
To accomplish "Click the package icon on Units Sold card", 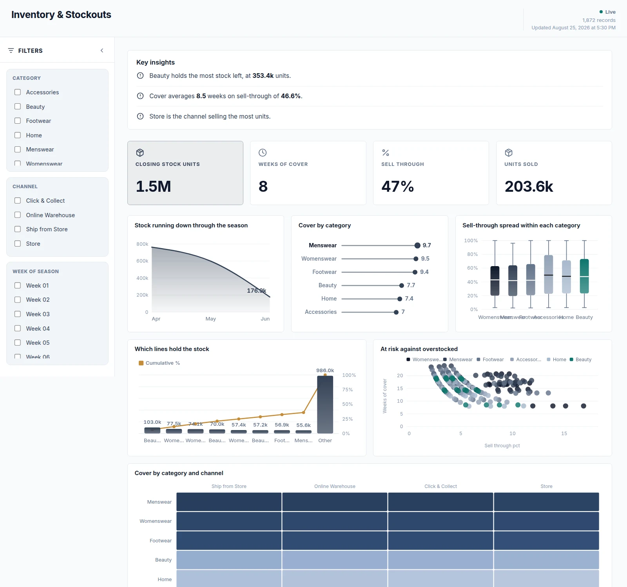I will click(509, 153).
